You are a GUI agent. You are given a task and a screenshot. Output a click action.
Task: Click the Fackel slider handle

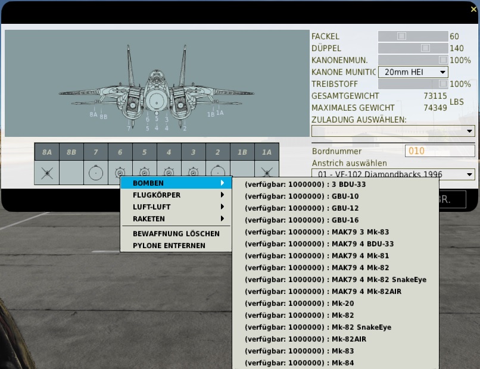click(401, 36)
